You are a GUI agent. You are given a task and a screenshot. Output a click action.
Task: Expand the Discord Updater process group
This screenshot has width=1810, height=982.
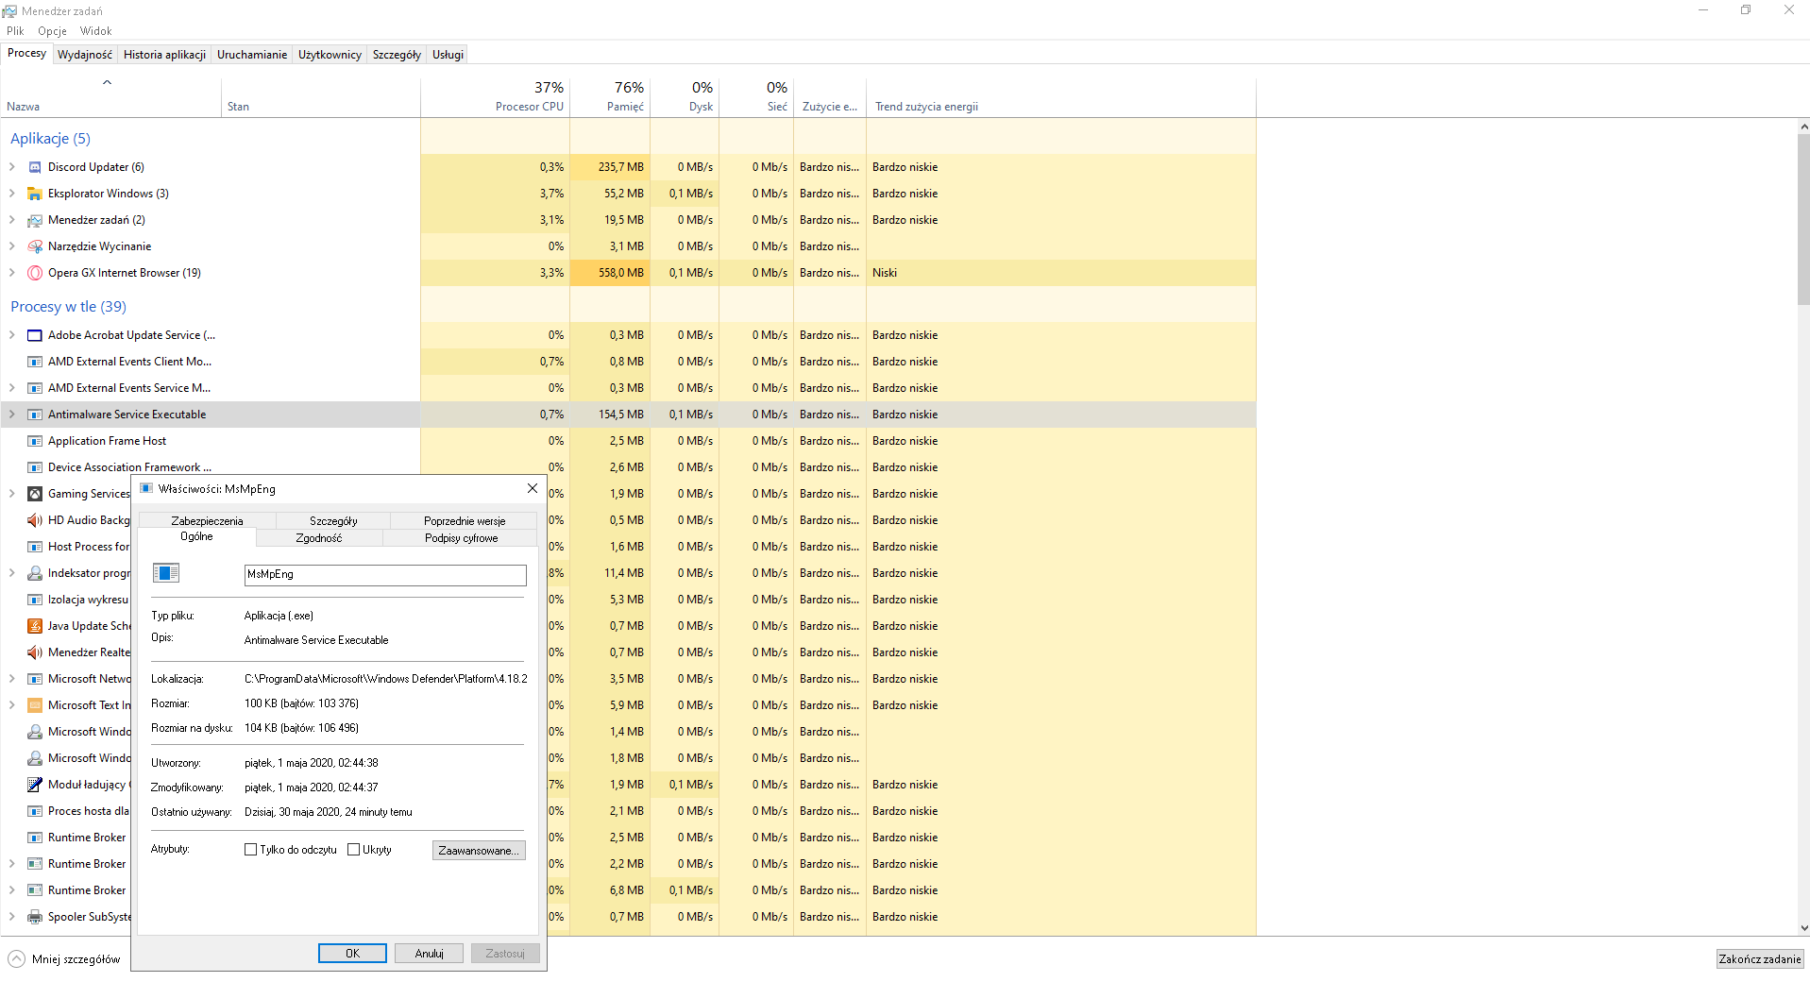click(x=12, y=167)
